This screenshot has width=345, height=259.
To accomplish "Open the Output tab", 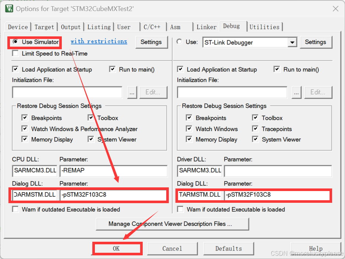I will (x=71, y=27).
